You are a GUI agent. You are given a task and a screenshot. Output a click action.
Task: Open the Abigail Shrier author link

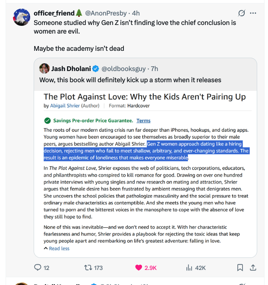(65, 105)
